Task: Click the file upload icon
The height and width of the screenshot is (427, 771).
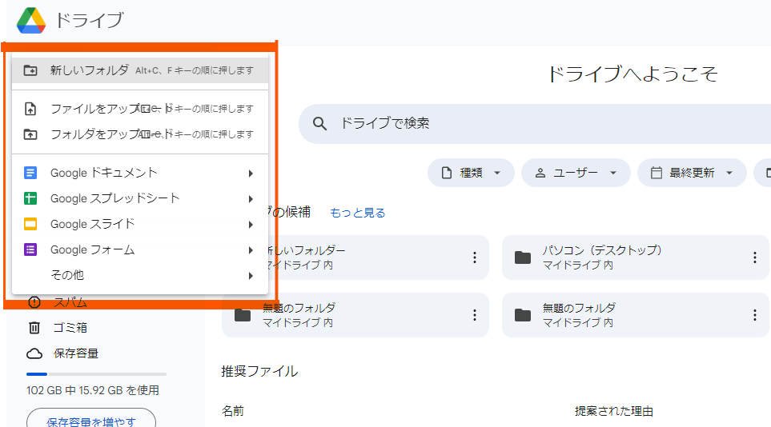Action: point(30,109)
